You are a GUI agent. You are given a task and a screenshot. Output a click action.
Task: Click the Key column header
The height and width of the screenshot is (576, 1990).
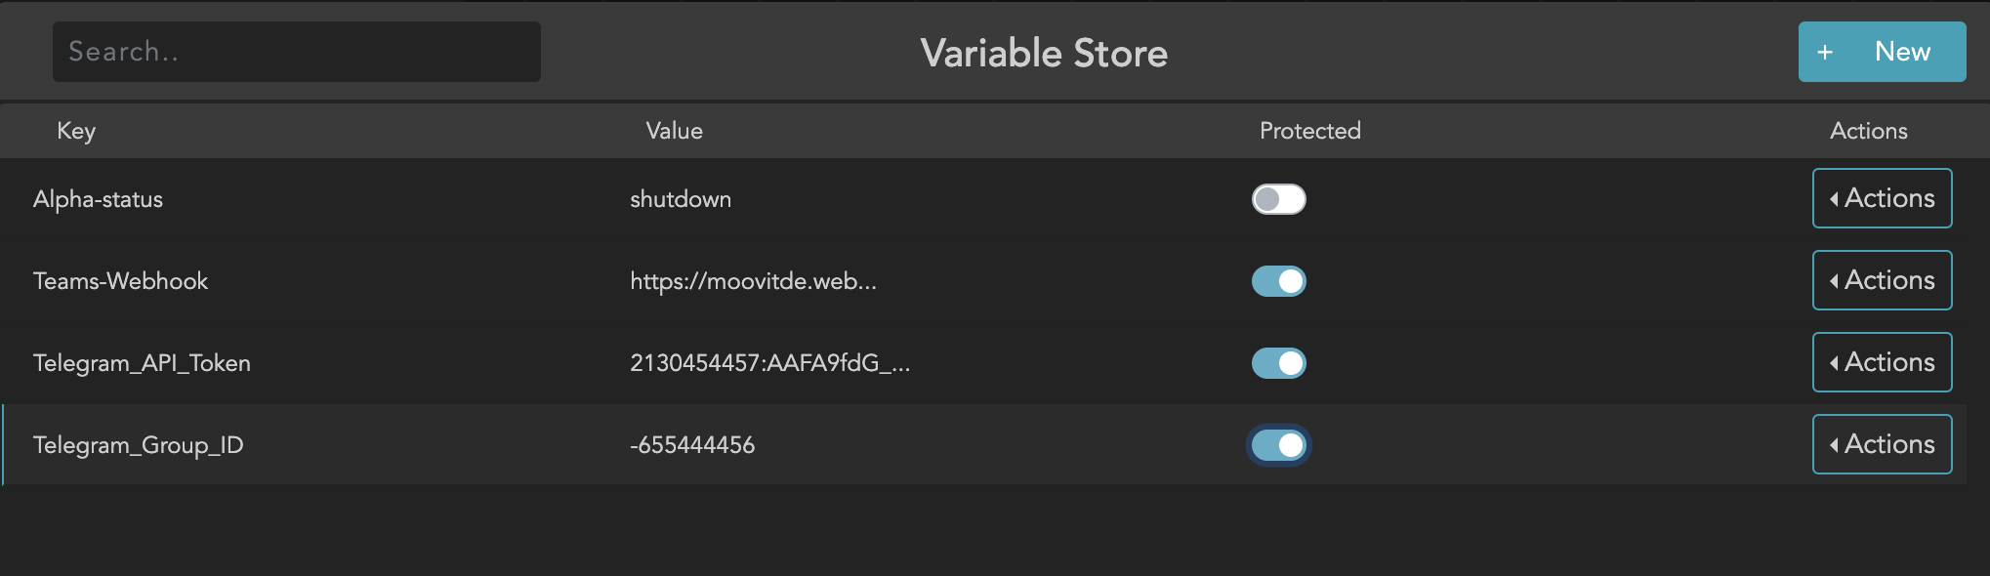76,131
